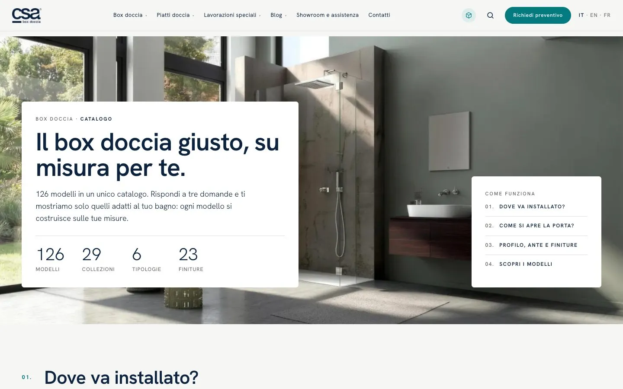This screenshot has width=623, height=389.
Task: Switch language to EN
Action: [x=594, y=15]
